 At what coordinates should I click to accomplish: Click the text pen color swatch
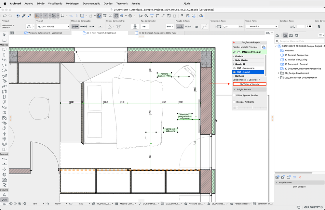(309, 27)
